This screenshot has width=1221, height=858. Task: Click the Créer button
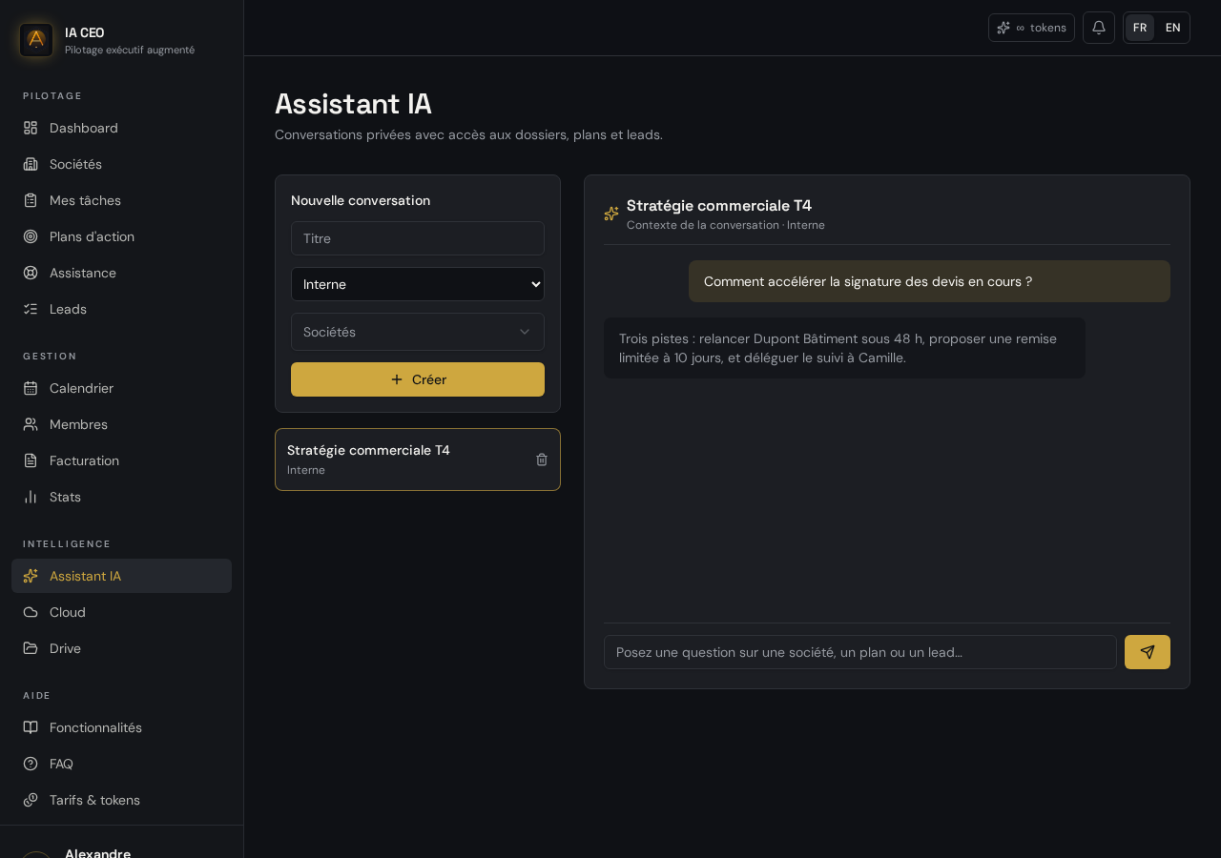(418, 379)
